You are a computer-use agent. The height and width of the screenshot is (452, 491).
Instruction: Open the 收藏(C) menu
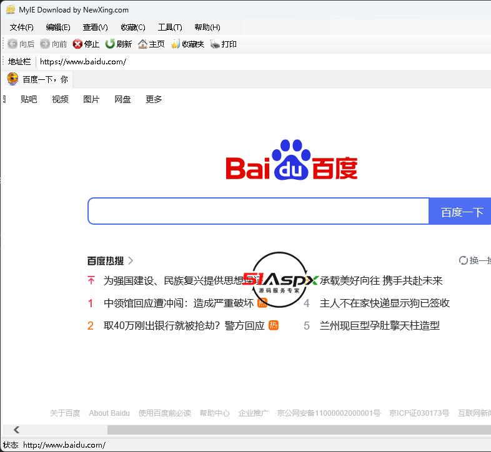[x=133, y=27]
